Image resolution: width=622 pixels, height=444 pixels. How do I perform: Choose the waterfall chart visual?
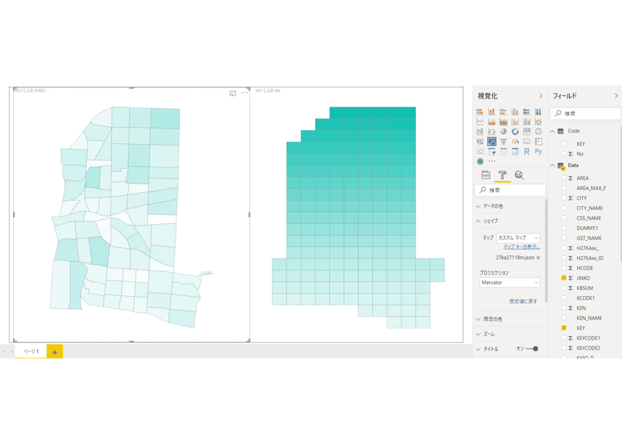coord(480,131)
